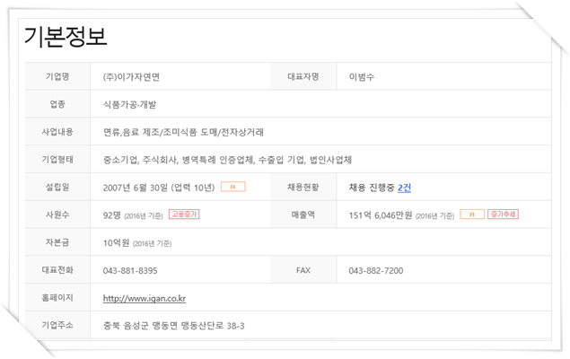Select the company name (주)이가자연면

point(131,77)
